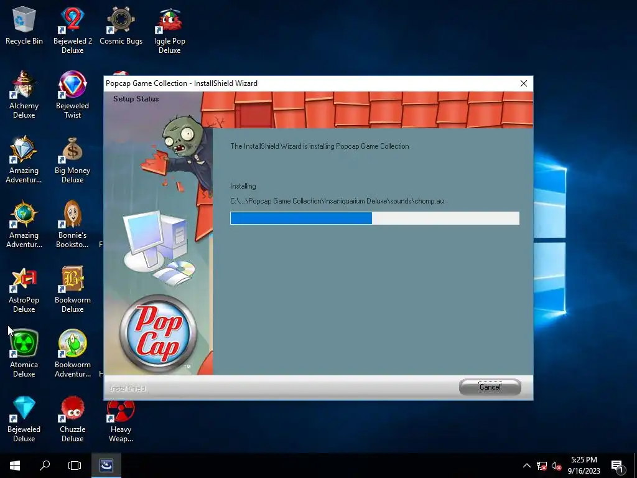Viewport: 637px width, 478px height.
Task: Open the Recycle Bin desktop icon
Action: coord(24,26)
